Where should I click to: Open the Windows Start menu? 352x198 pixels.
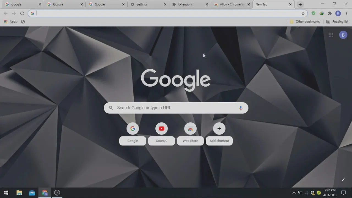6,193
